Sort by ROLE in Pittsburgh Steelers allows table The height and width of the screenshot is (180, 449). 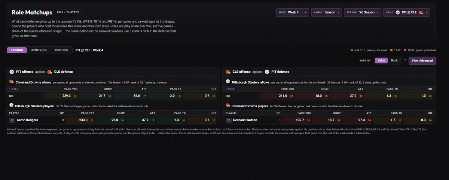click(x=230, y=89)
